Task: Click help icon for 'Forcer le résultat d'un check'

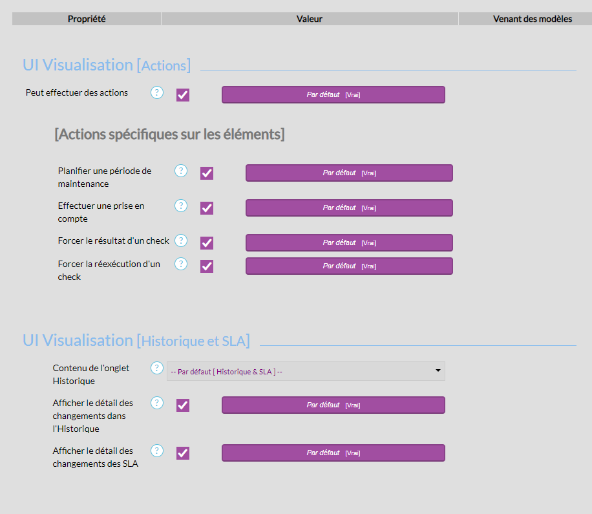Action: pyautogui.click(x=181, y=241)
